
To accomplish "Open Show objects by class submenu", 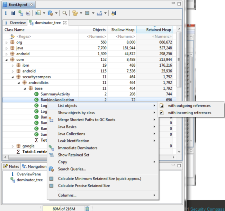I will point(103,113).
